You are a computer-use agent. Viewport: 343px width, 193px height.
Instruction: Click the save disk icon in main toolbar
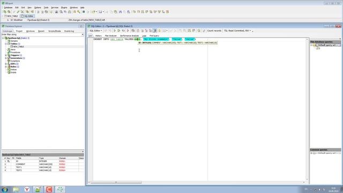[100, 12]
